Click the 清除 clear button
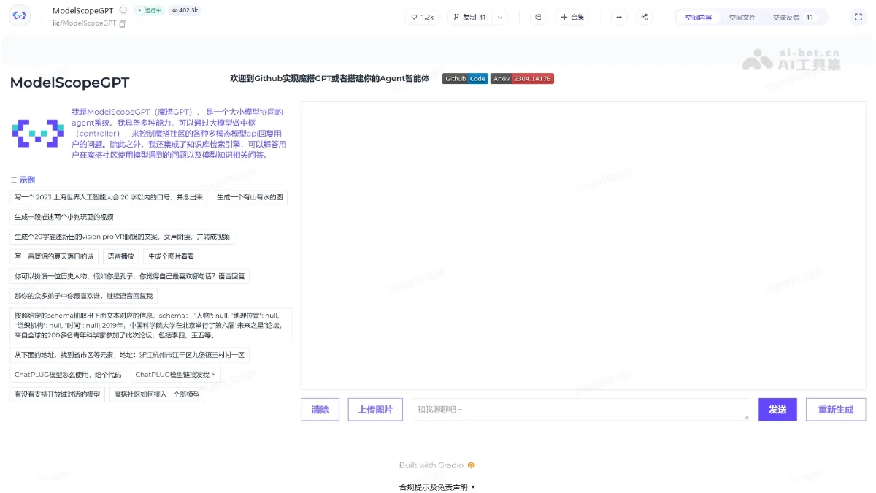 click(x=320, y=410)
